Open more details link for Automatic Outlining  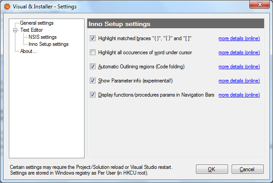tap(239, 67)
